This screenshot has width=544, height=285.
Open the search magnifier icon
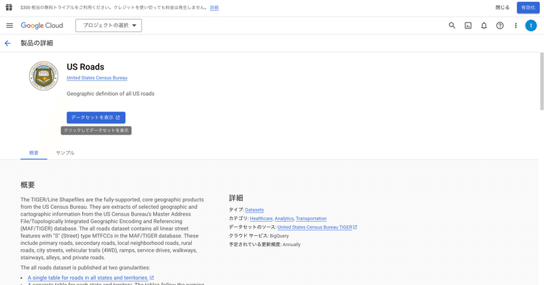click(x=452, y=25)
